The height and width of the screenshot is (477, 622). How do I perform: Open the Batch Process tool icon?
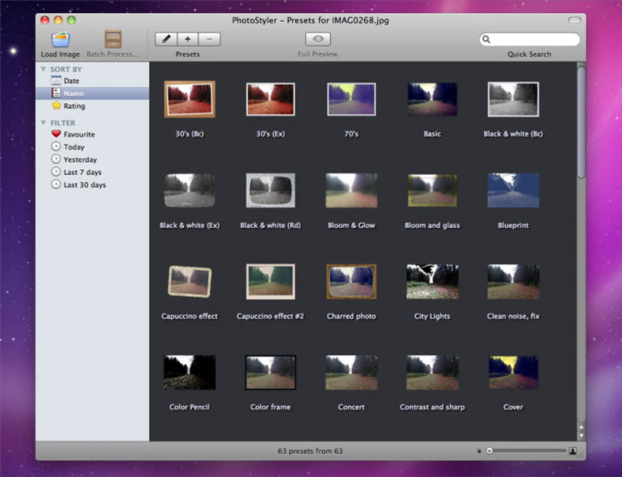click(113, 39)
